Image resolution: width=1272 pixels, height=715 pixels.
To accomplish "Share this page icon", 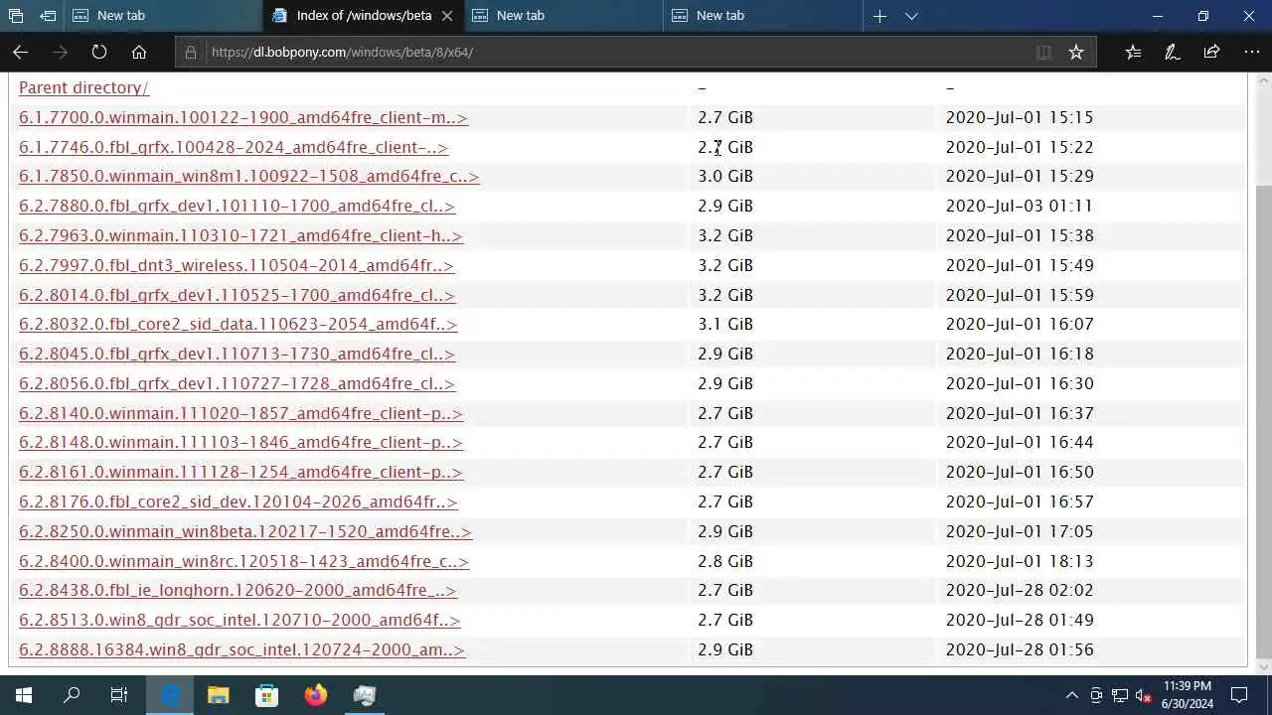I will [1211, 52].
